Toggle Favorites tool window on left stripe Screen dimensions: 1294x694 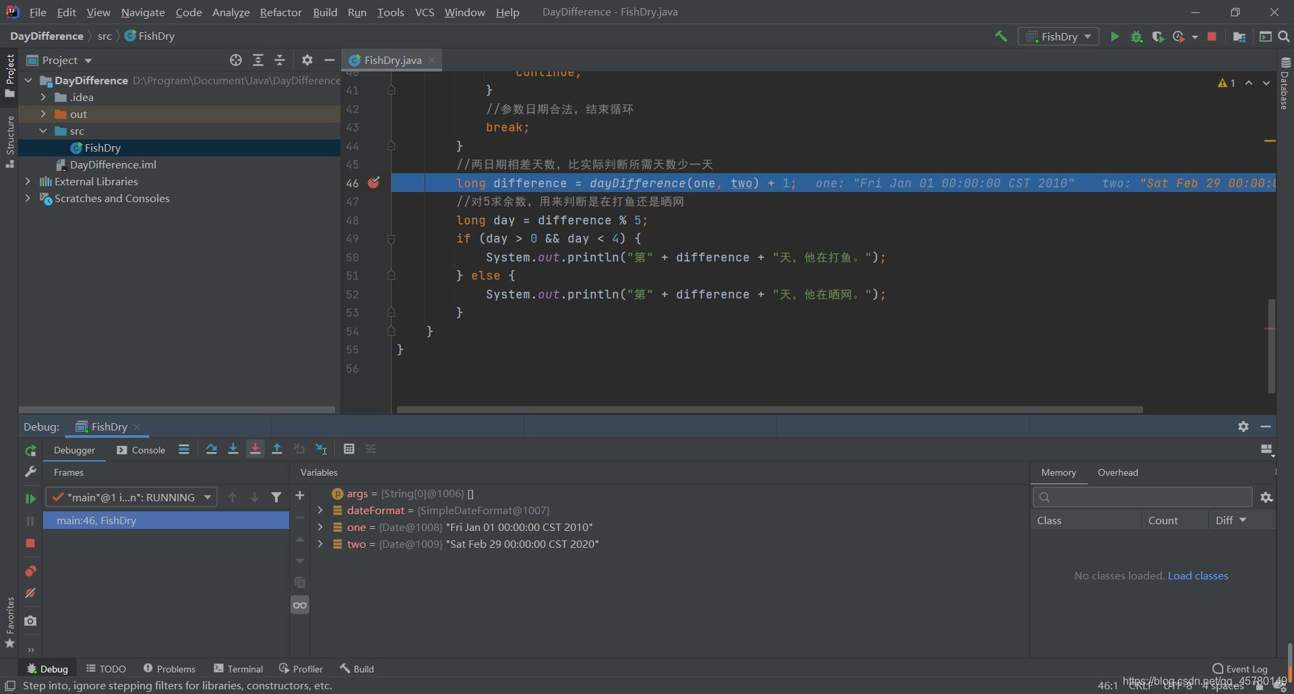point(9,623)
